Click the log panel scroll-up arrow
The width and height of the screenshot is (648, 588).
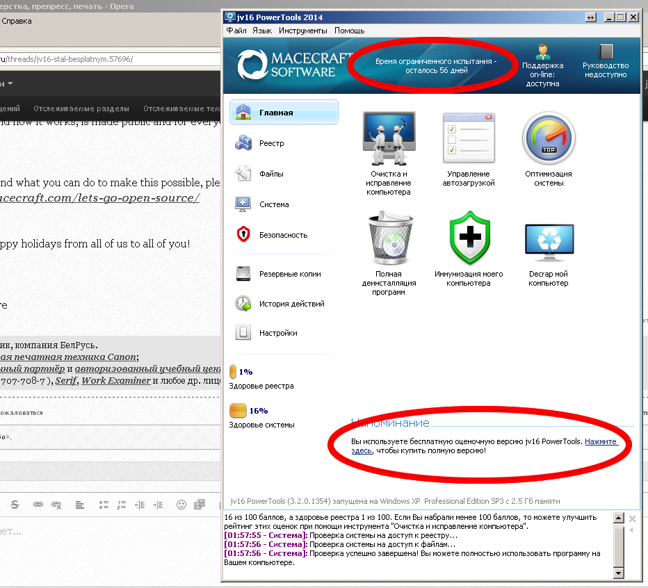pos(618,518)
